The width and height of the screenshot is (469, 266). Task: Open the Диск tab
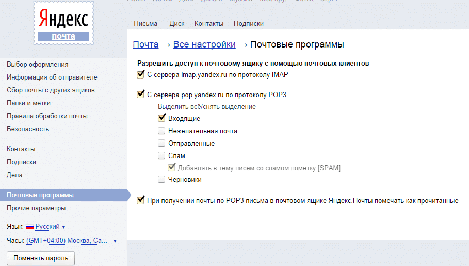point(177,24)
